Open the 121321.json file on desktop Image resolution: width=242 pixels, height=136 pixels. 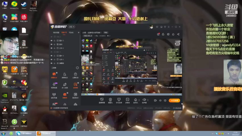pos(24,32)
